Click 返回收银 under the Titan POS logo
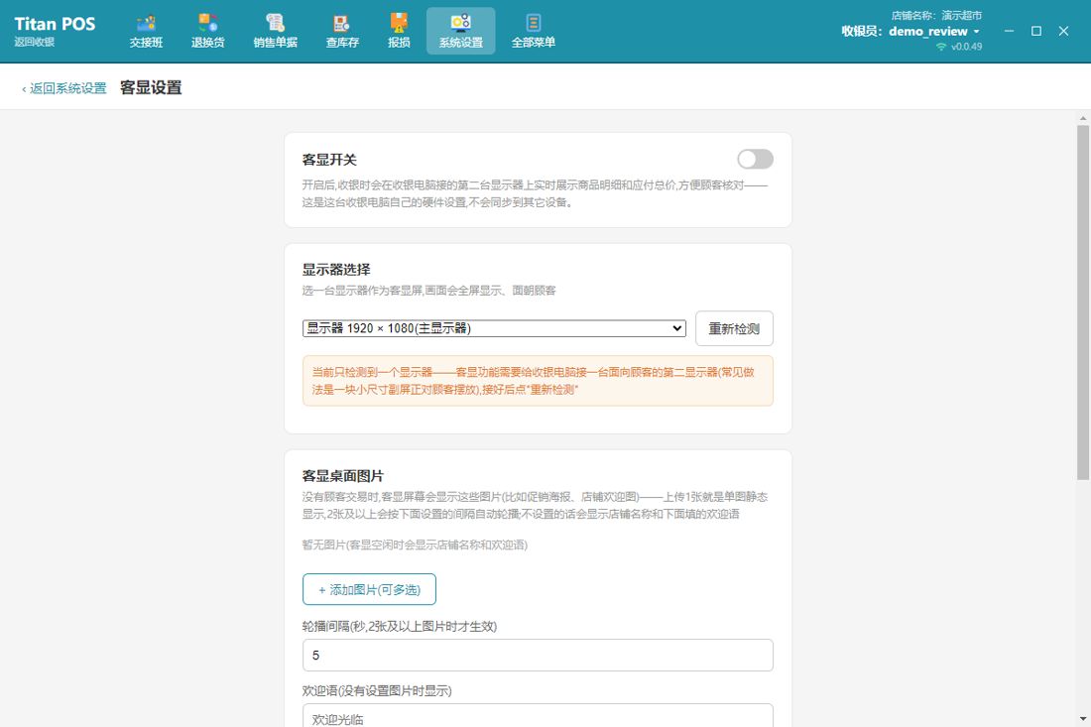The height and width of the screenshot is (727, 1091). pyautogui.click(x=34, y=43)
